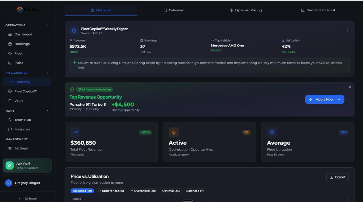Screen dimensions: 363x202
Task: Collapse the OPERATIONS sidebar section
Action: [x=47, y=25]
